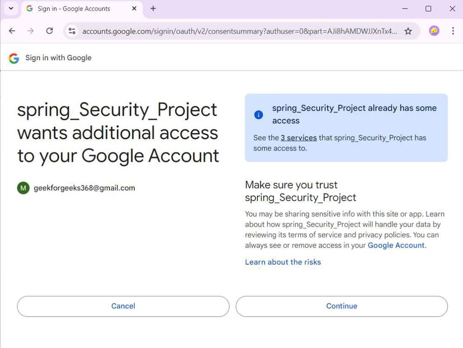
Task: Open a new tab with plus button
Action: [153, 9]
